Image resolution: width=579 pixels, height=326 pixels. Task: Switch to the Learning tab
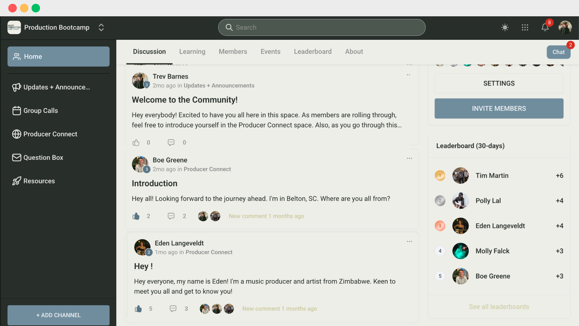pyautogui.click(x=192, y=52)
